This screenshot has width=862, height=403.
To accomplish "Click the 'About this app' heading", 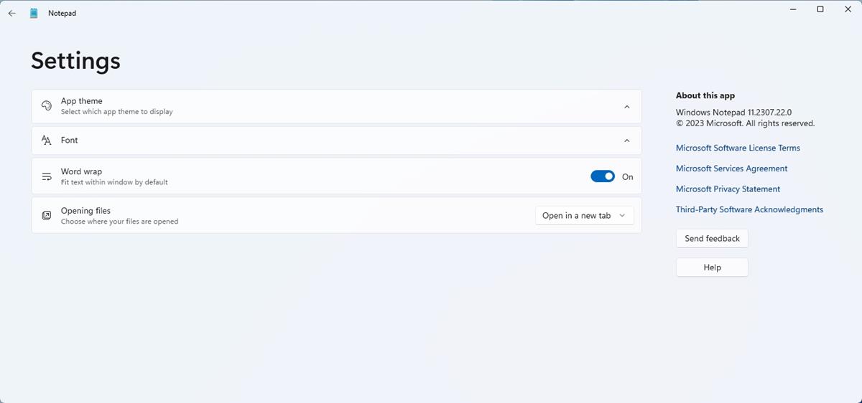I will (x=705, y=95).
